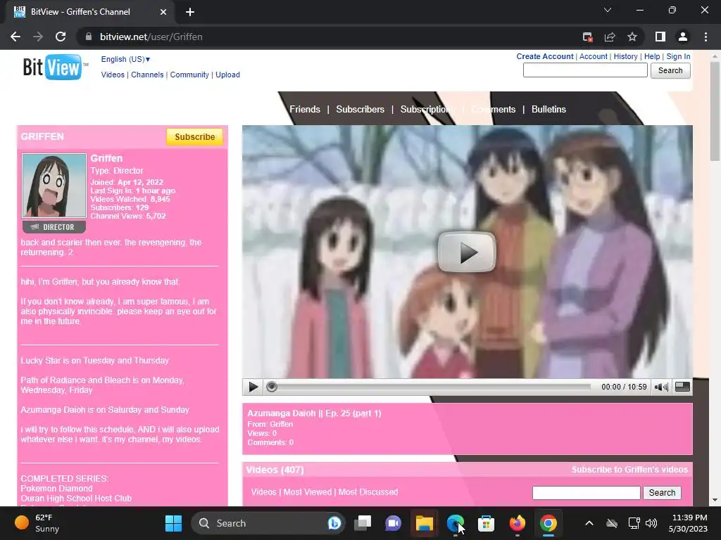This screenshot has width=721, height=540.
Task: Click the small play button in player bar
Action: point(253,387)
